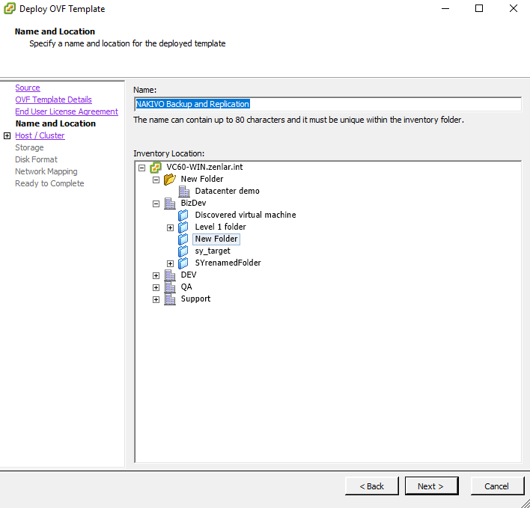Screen dimensions: 530x508
Task: Select the Level 1 folder label
Action: [x=220, y=227]
